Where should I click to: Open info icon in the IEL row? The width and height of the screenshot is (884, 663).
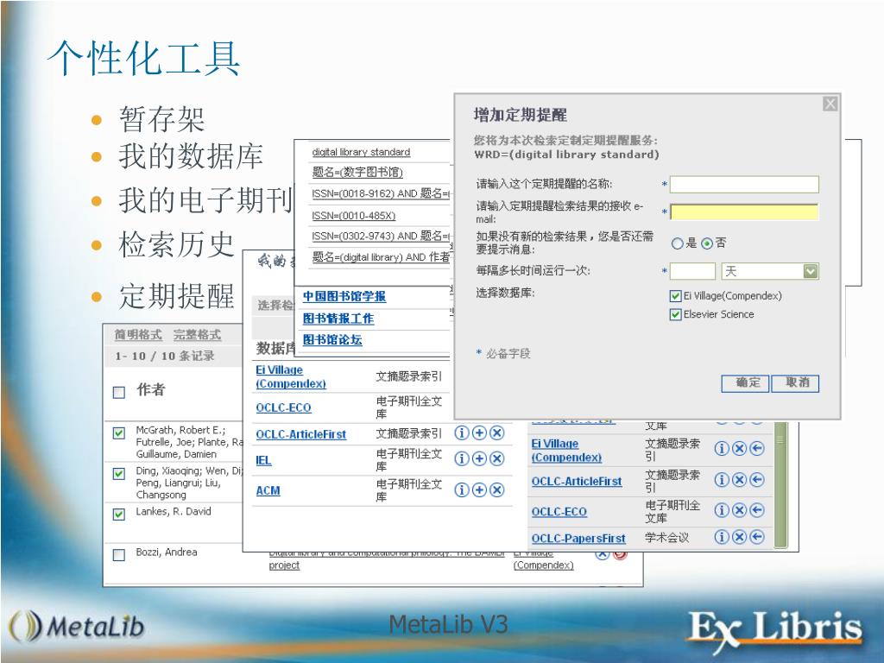pyautogui.click(x=461, y=459)
